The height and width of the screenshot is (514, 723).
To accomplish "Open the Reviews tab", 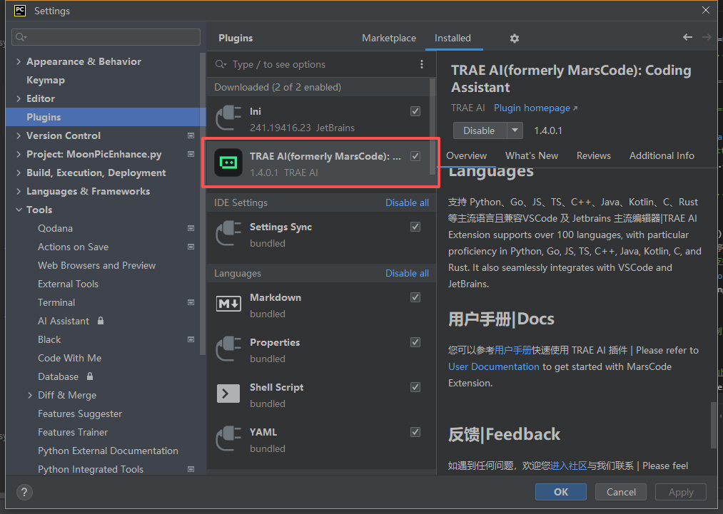I will 593,155.
